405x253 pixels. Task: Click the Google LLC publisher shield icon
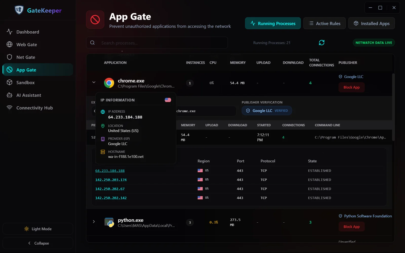click(x=340, y=76)
